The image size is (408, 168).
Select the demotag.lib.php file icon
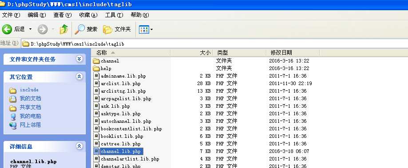[x=96, y=166]
